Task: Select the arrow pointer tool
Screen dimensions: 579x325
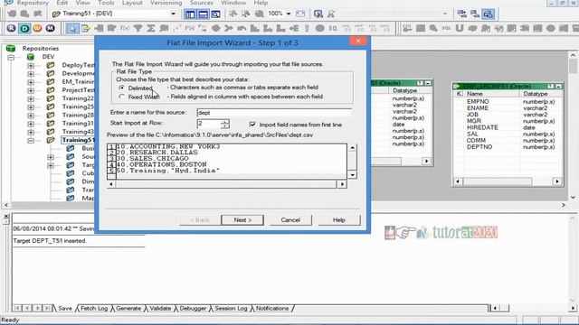Action: 72,28
